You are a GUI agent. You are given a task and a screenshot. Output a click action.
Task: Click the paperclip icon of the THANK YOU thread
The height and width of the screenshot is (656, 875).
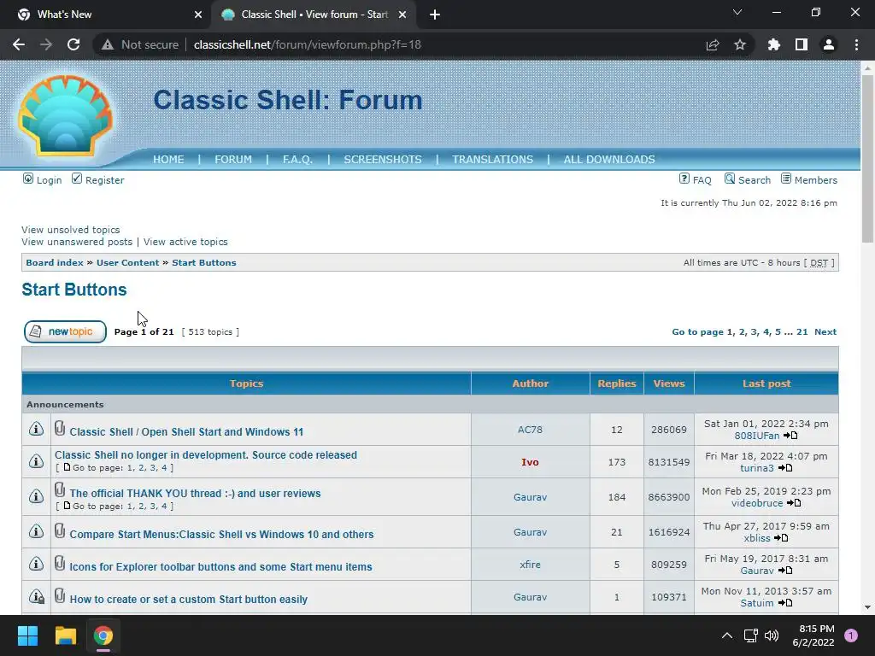click(x=60, y=489)
